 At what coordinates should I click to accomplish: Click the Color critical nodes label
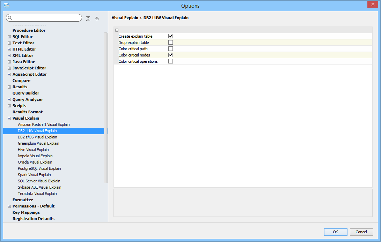pos(134,55)
